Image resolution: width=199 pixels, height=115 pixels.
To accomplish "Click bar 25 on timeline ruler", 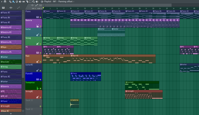I will (126, 8).
